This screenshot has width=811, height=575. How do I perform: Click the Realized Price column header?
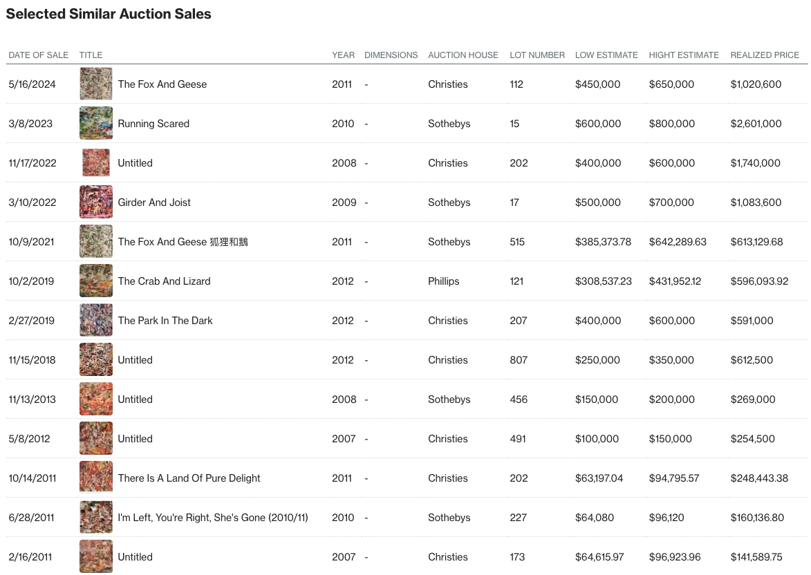coord(765,55)
